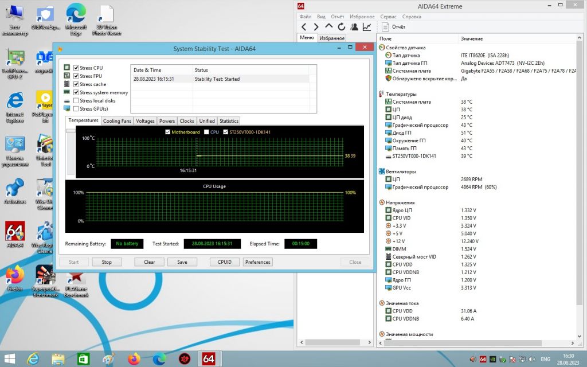
Task: Open the Statistics tab
Action: 229,121
